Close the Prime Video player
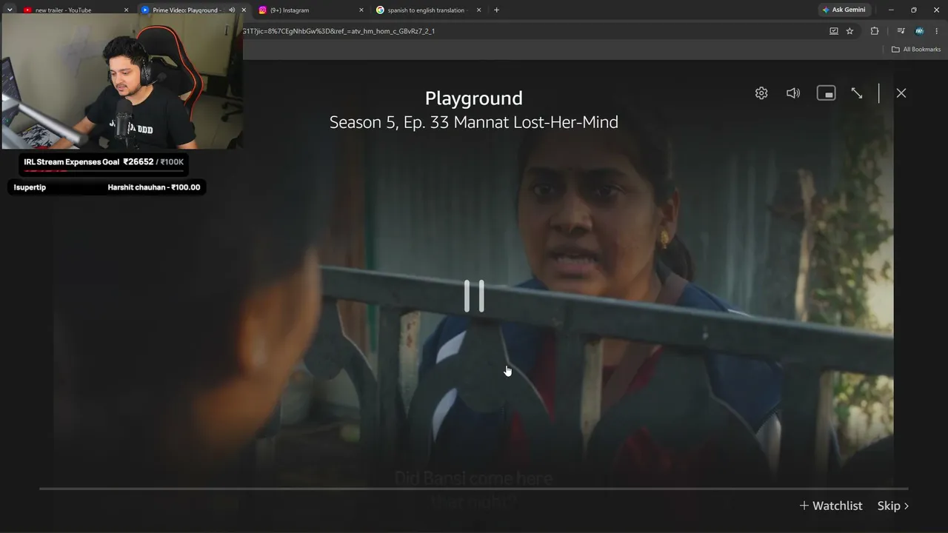 (x=901, y=93)
